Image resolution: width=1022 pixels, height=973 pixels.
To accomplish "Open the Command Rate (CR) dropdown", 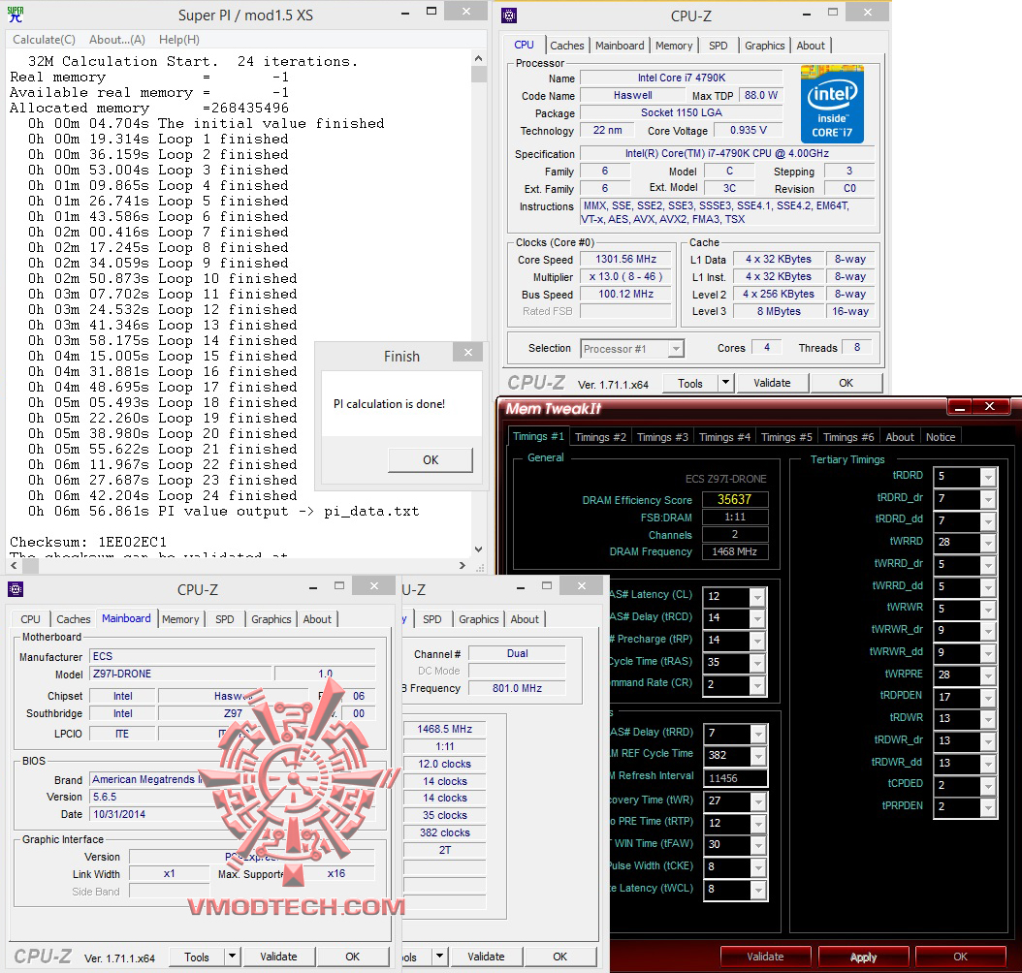I will coord(757,684).
